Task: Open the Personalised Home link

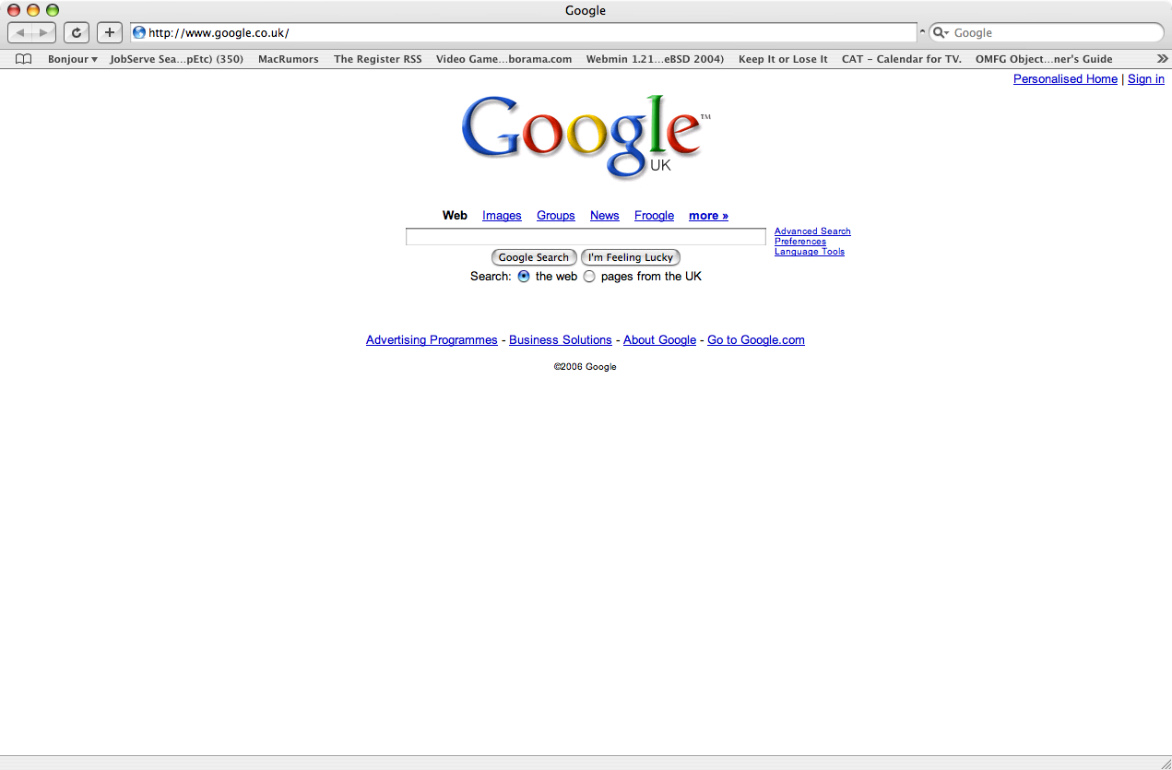Action: [1065, 79]
